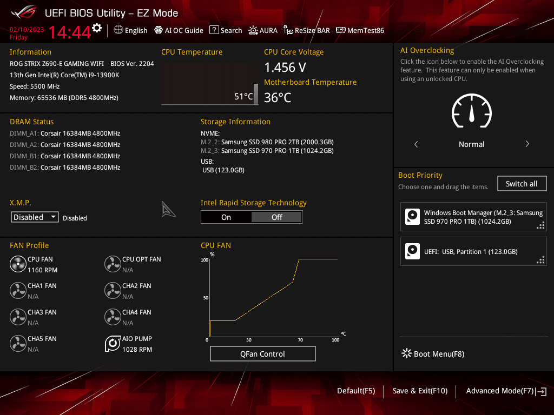Click the CHA4 FAN icon

click(113, 317)
